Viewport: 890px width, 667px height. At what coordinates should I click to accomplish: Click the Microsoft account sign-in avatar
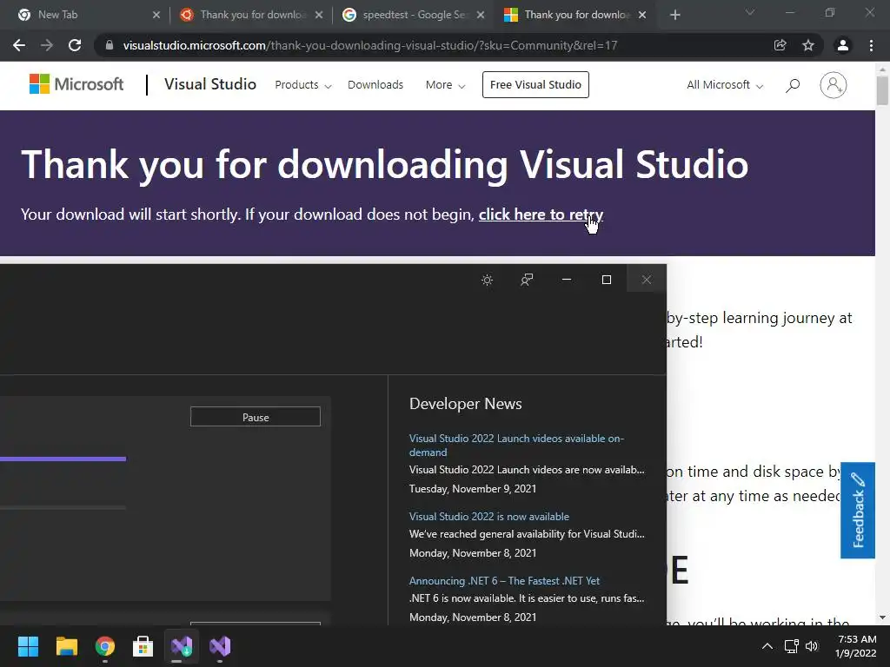[x=834, y=85]
